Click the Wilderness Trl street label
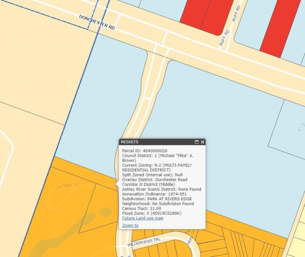 click(144, 241)
